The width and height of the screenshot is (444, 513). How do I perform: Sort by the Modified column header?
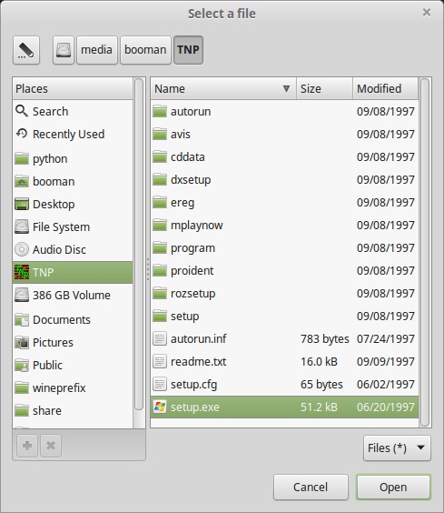point(386,88)
